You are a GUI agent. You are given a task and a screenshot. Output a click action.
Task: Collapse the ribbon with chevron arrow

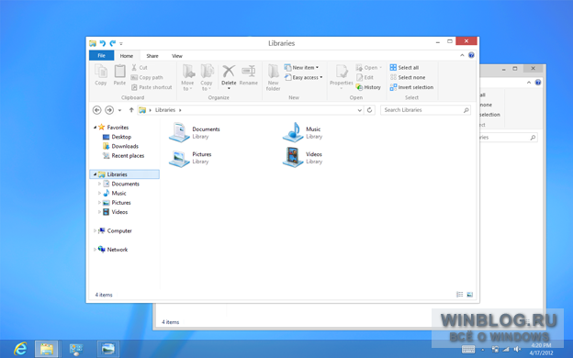click(x=462, y=55)
